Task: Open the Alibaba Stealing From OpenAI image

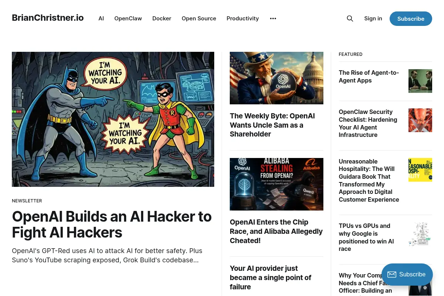Action: pyautogui.click(x=276, y=184)
